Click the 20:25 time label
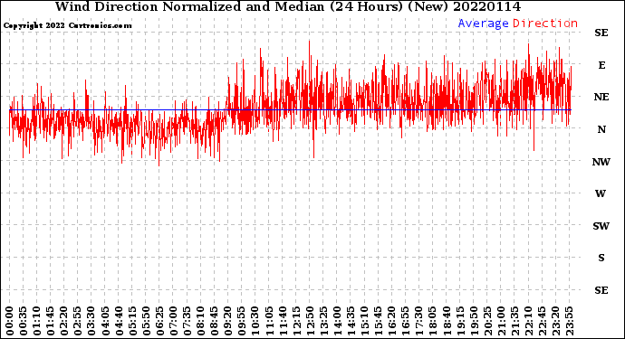 [x=487, y=321]
